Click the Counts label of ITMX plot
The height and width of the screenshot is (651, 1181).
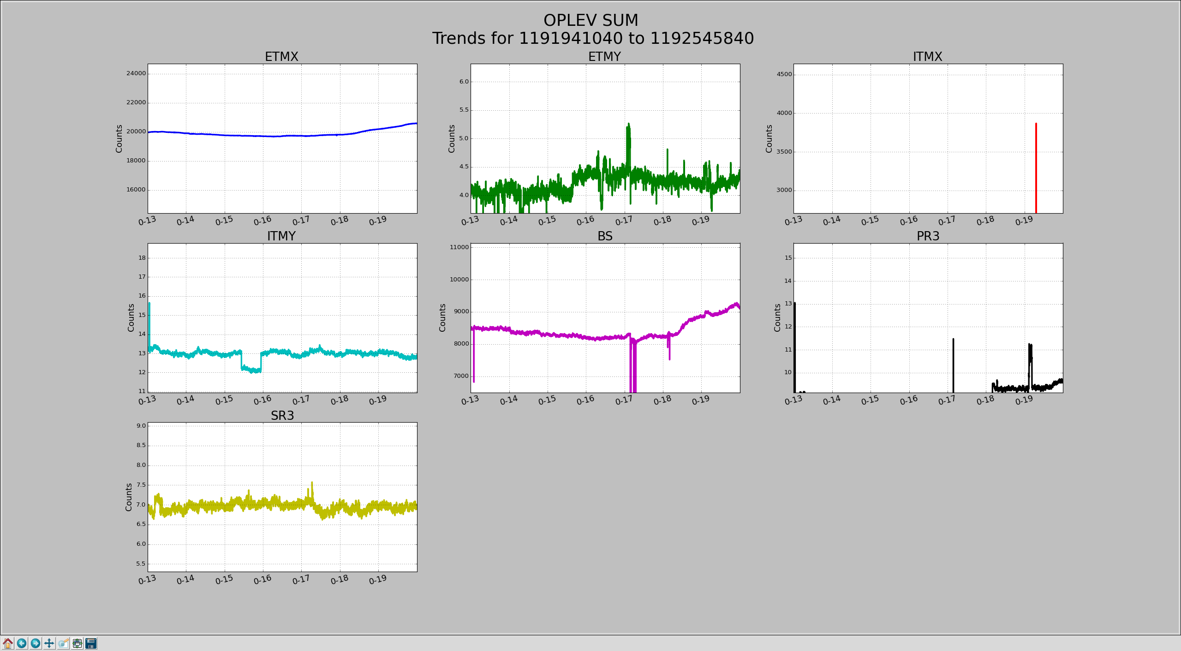pyautogui.click(x=769, y=138)
